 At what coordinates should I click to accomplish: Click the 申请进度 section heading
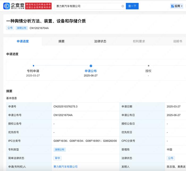pos(12,54)
